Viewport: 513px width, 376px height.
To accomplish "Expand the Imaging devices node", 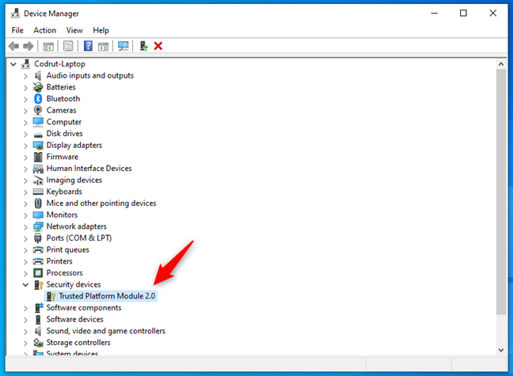I will click(x=25, y=180).
